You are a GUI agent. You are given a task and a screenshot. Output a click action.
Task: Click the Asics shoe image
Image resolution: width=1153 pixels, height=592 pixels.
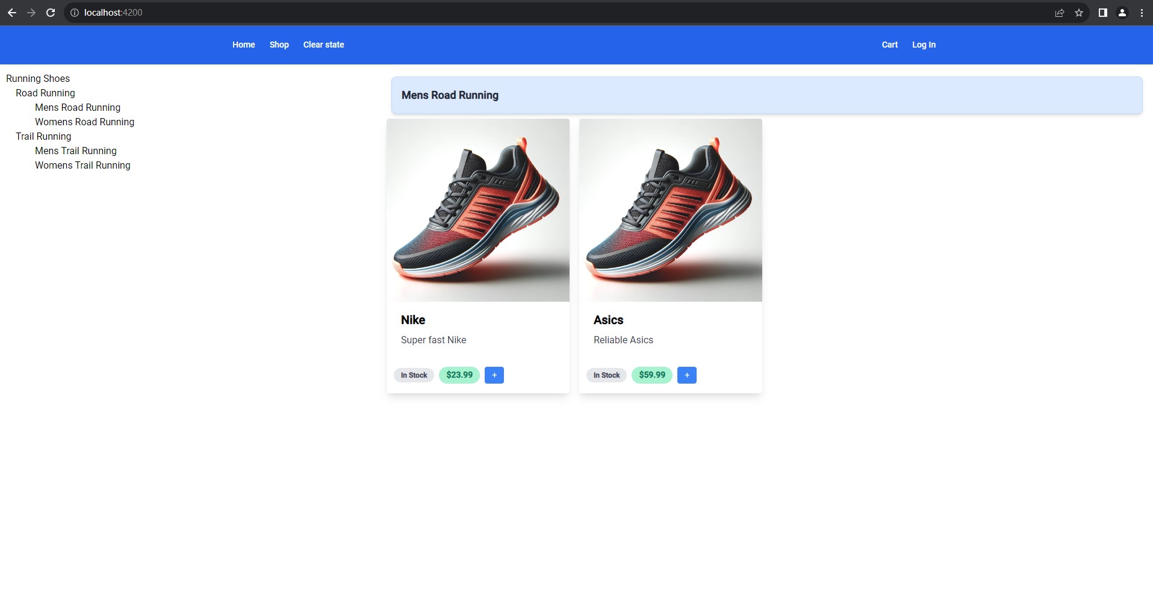671,210
